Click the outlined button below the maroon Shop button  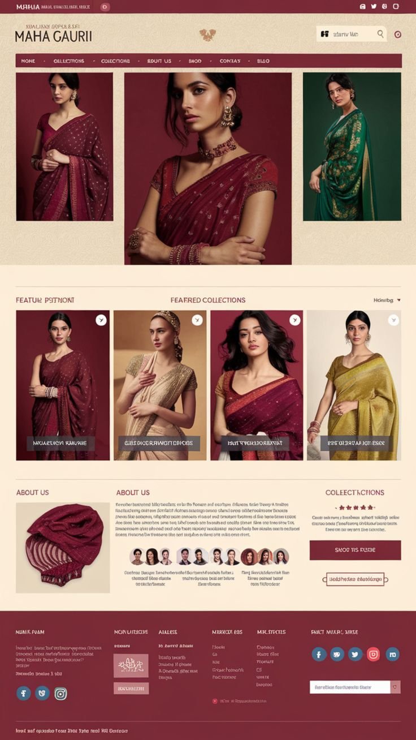pos(355,579)
